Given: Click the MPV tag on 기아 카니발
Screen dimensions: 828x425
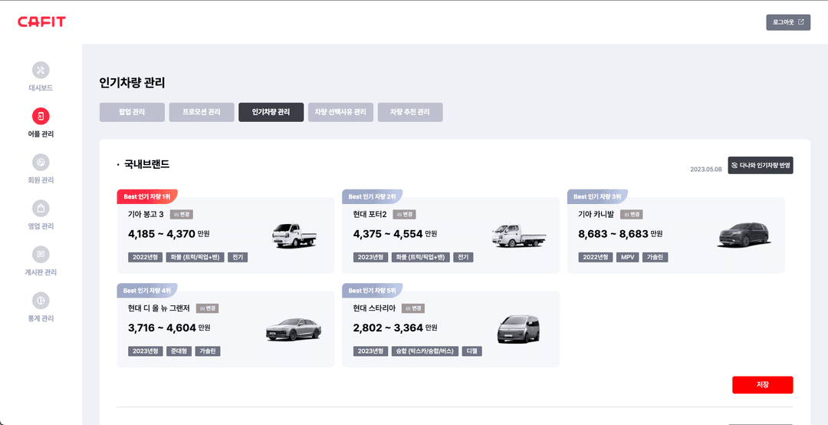Looking at the screenshot, I should pyautogui.click(x=627, y=258).
